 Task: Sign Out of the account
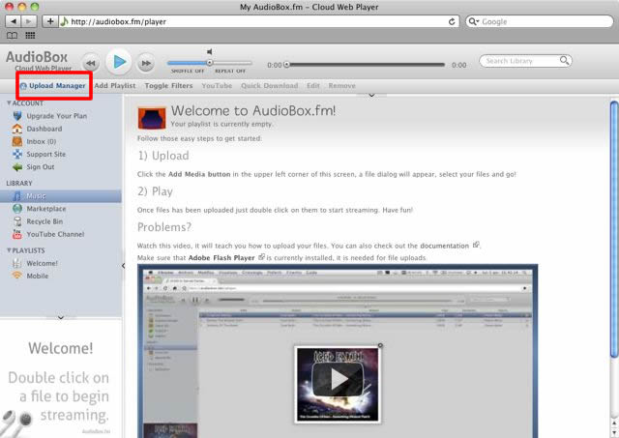(41, 167)
